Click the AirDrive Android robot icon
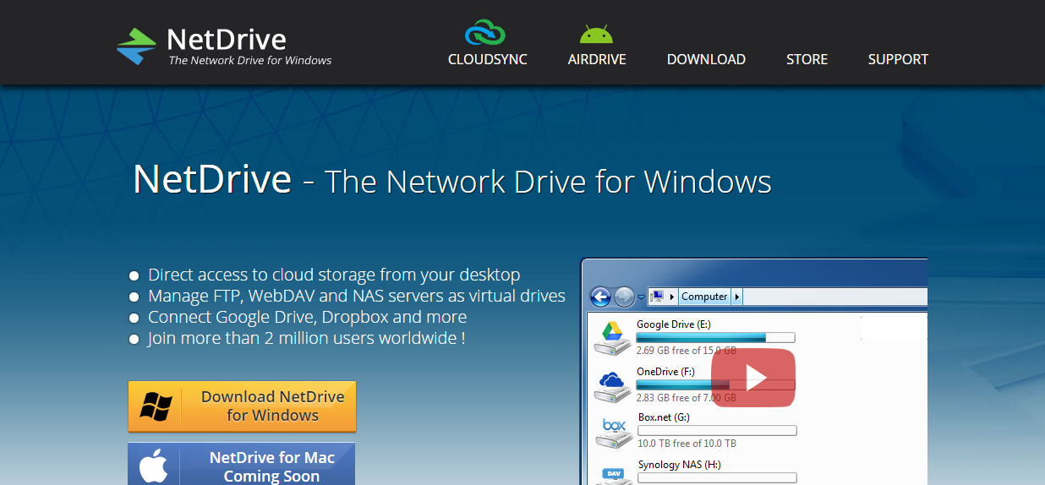Viewport: 1045px width, 485px height. click(596, 34)
